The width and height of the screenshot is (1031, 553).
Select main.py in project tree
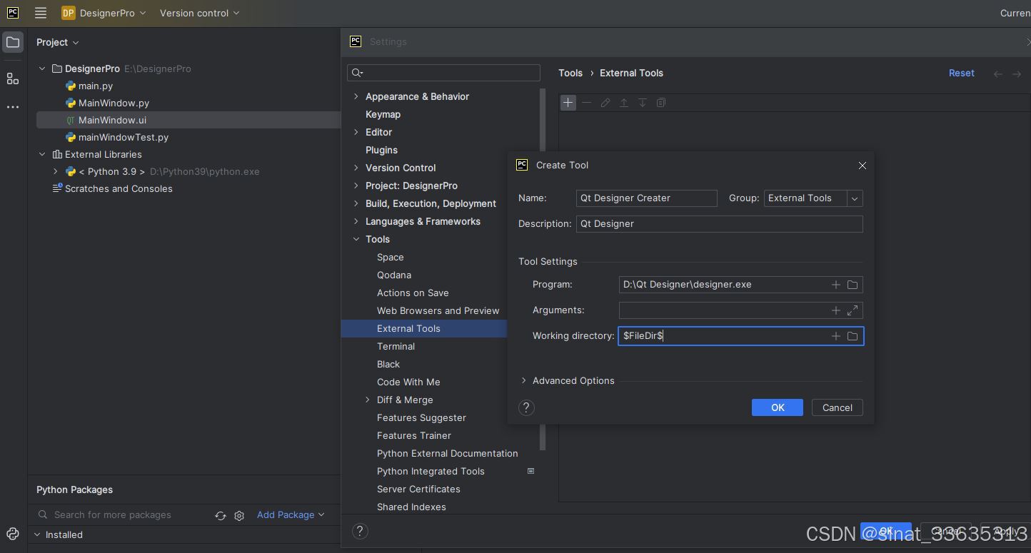point(95,86)
